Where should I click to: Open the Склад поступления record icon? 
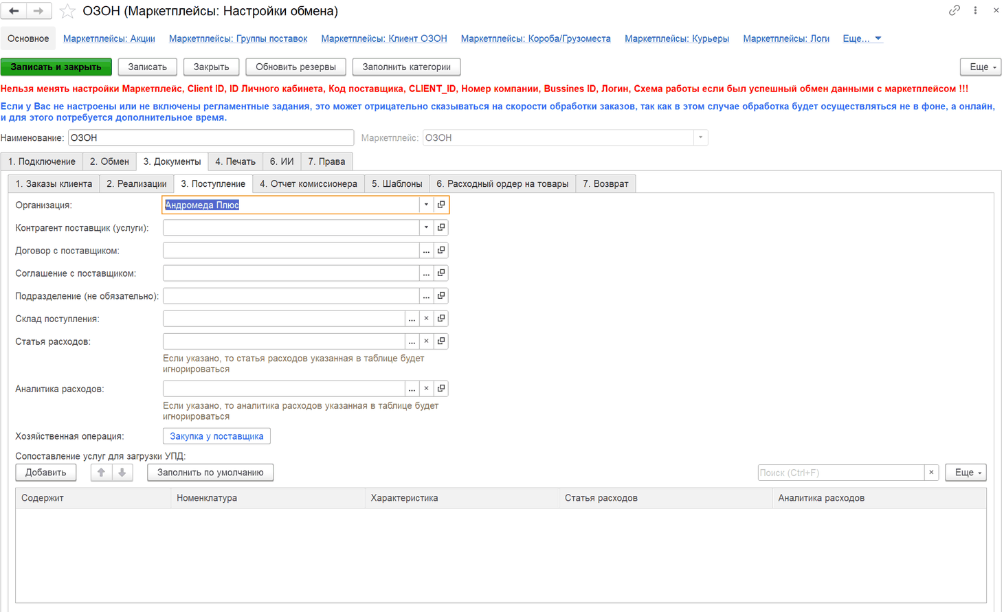[441, 318]
